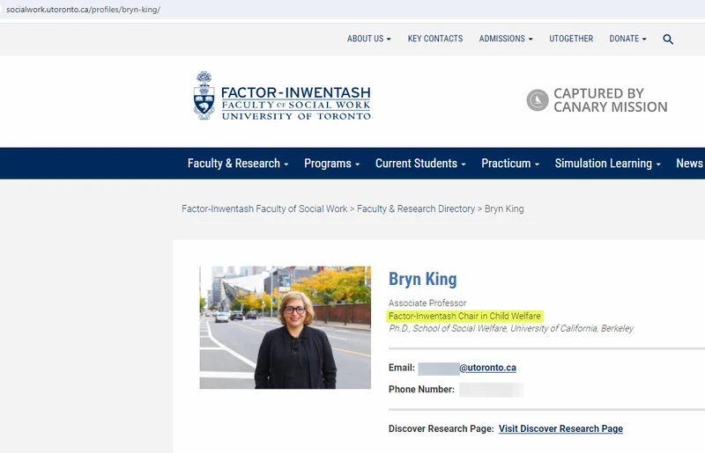Screen dimensions: 705x453
Task: Click the University of Toronto crest logo
Action: [204, 95]
